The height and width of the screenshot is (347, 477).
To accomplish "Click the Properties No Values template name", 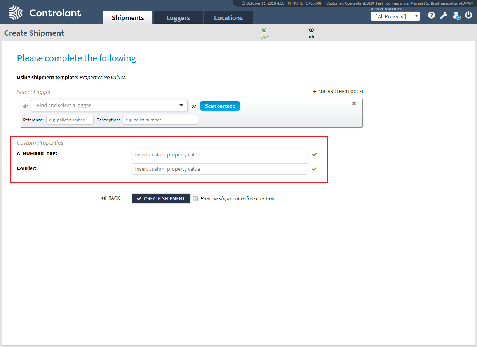I will [x=103, y=78].
